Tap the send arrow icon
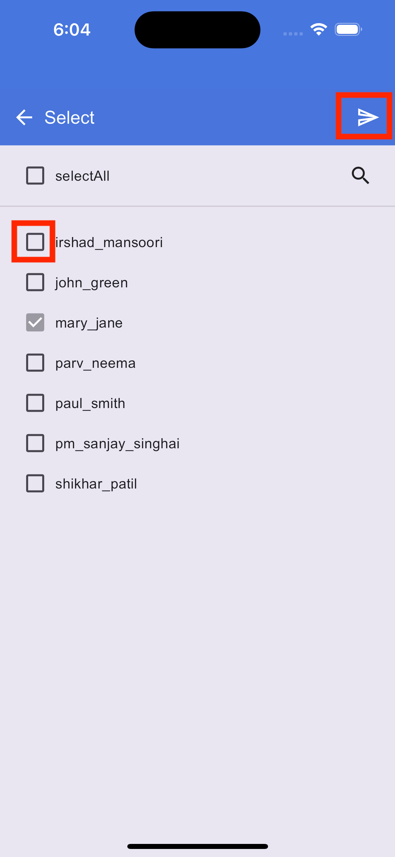The image size is (395, 857). point(368,117)
